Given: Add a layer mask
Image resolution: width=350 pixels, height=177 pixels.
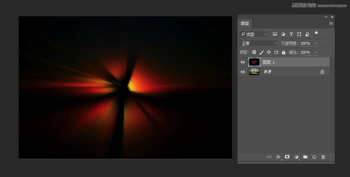Looking at the screenshot, I should 287,157.
